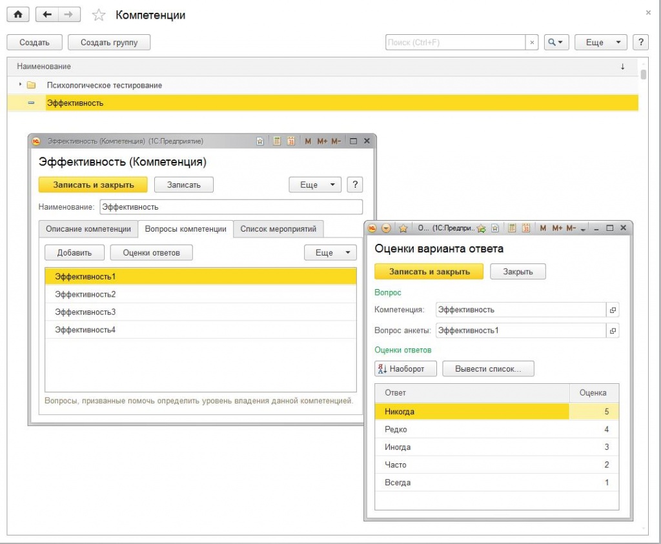Select question Эффективность4
This screenshot has width=661, height=544.
pos(201,330)
